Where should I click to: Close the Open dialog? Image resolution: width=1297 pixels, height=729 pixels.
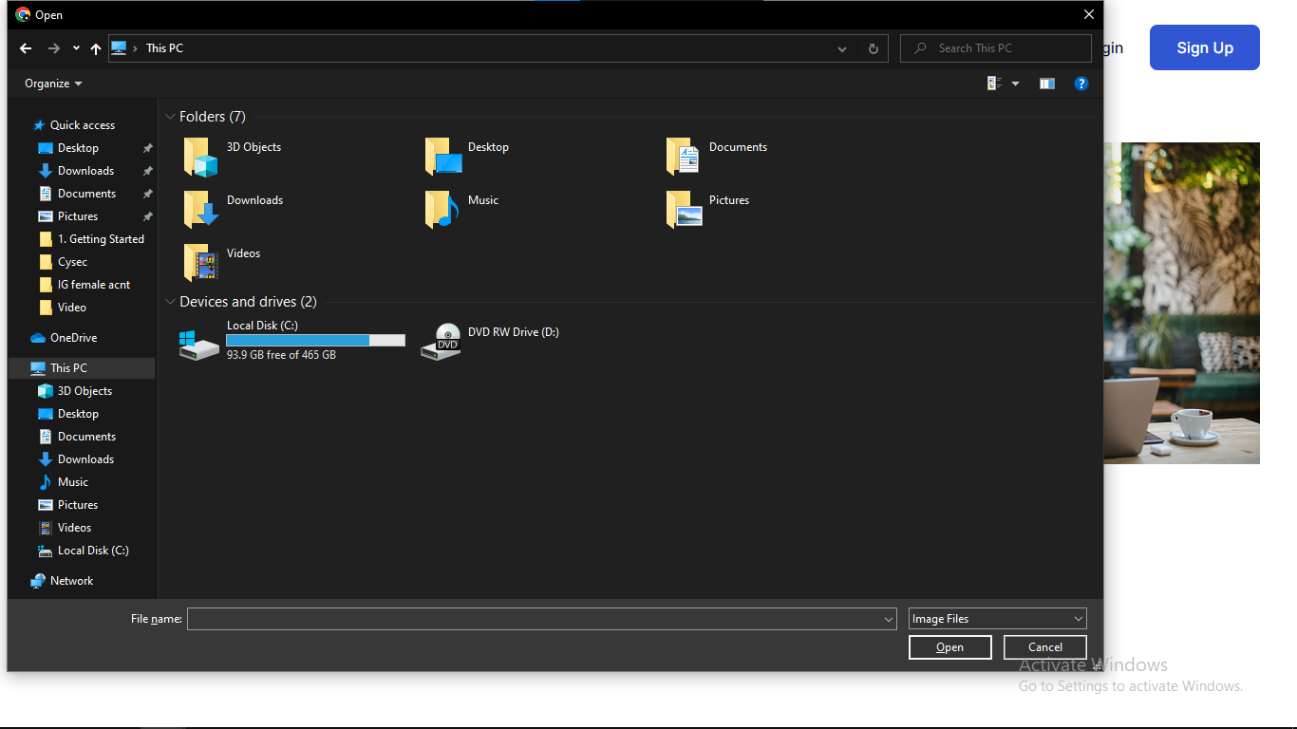(1089, 14)
